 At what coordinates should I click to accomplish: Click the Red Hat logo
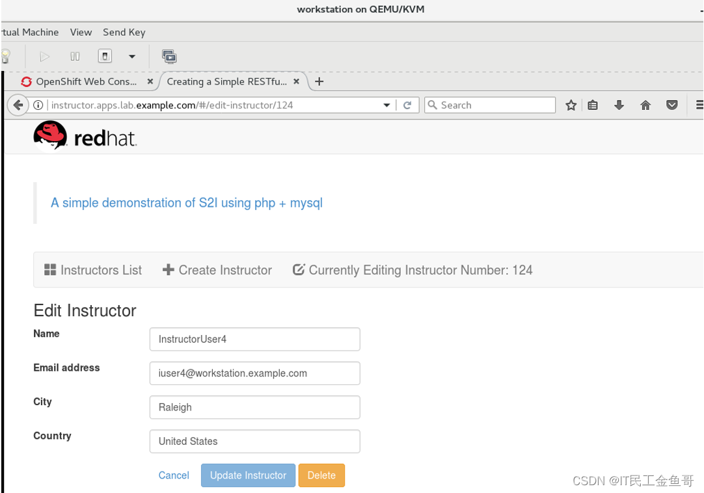tap(85, 136)
